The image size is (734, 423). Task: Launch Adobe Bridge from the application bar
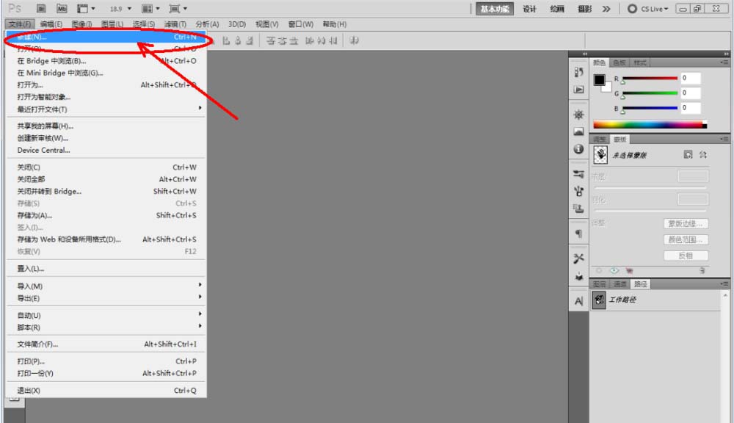coord(40,8)
